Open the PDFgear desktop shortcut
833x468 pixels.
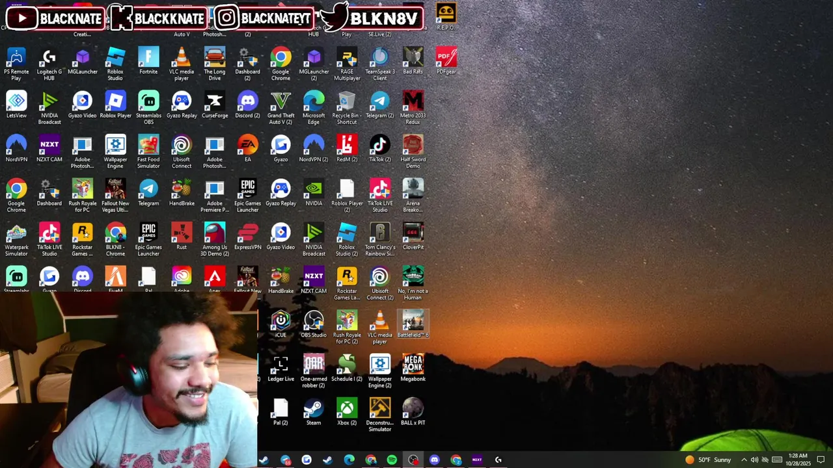point(446,61)
